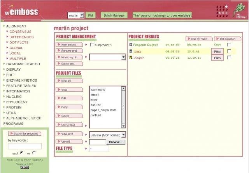Click the .seqret result file icon
The height and width of the screenshot is (173, 249).
[x=131, y=58]
